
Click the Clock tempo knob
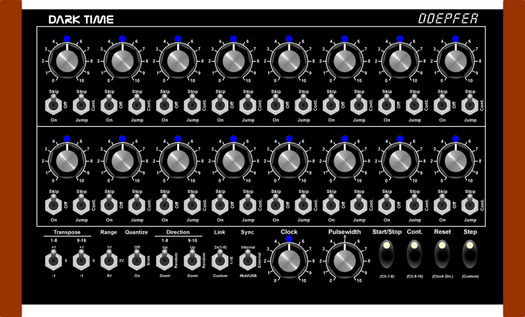(289, 261)
